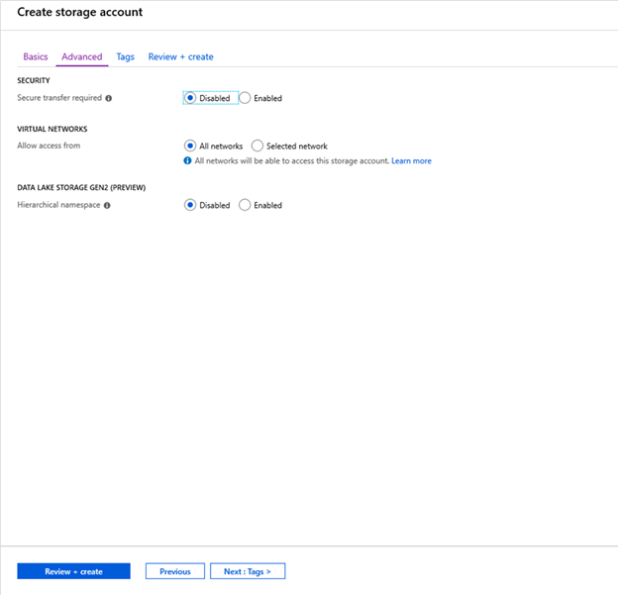Click the Create storage account title
The width and height of the screenshot is (618, 595).
tap(80, 12)
